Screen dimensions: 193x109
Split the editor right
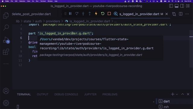(181, 14)
